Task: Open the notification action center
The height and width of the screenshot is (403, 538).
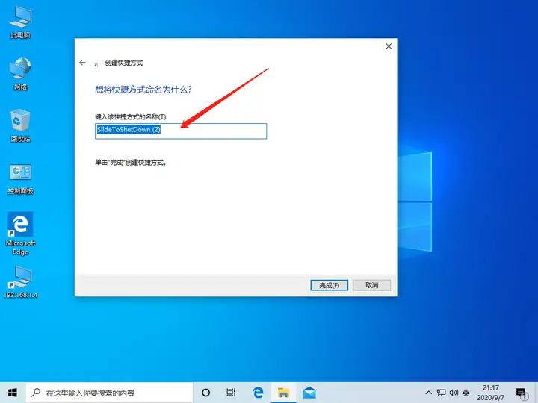Action: [522, 393]
